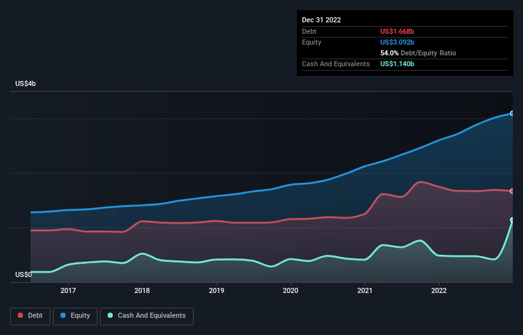This screenshot has width=523, height=335.
Task: Toggle the Cash And Equivalents legend label
Action: [x=151, y=316]
